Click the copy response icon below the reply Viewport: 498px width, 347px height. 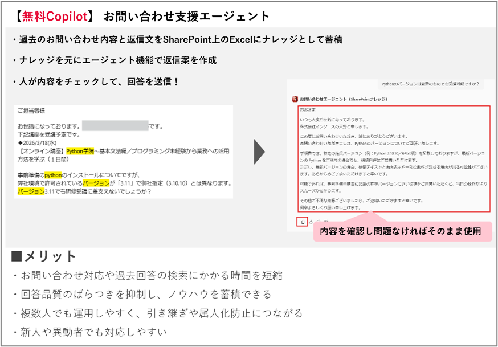pyautogui.click(x=303, y=222)
